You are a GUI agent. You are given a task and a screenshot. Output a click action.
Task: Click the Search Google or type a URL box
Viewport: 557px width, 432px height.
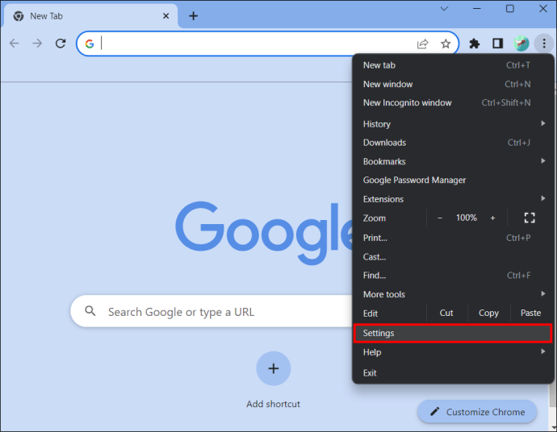pyautogui.click(x=213, y=311)
